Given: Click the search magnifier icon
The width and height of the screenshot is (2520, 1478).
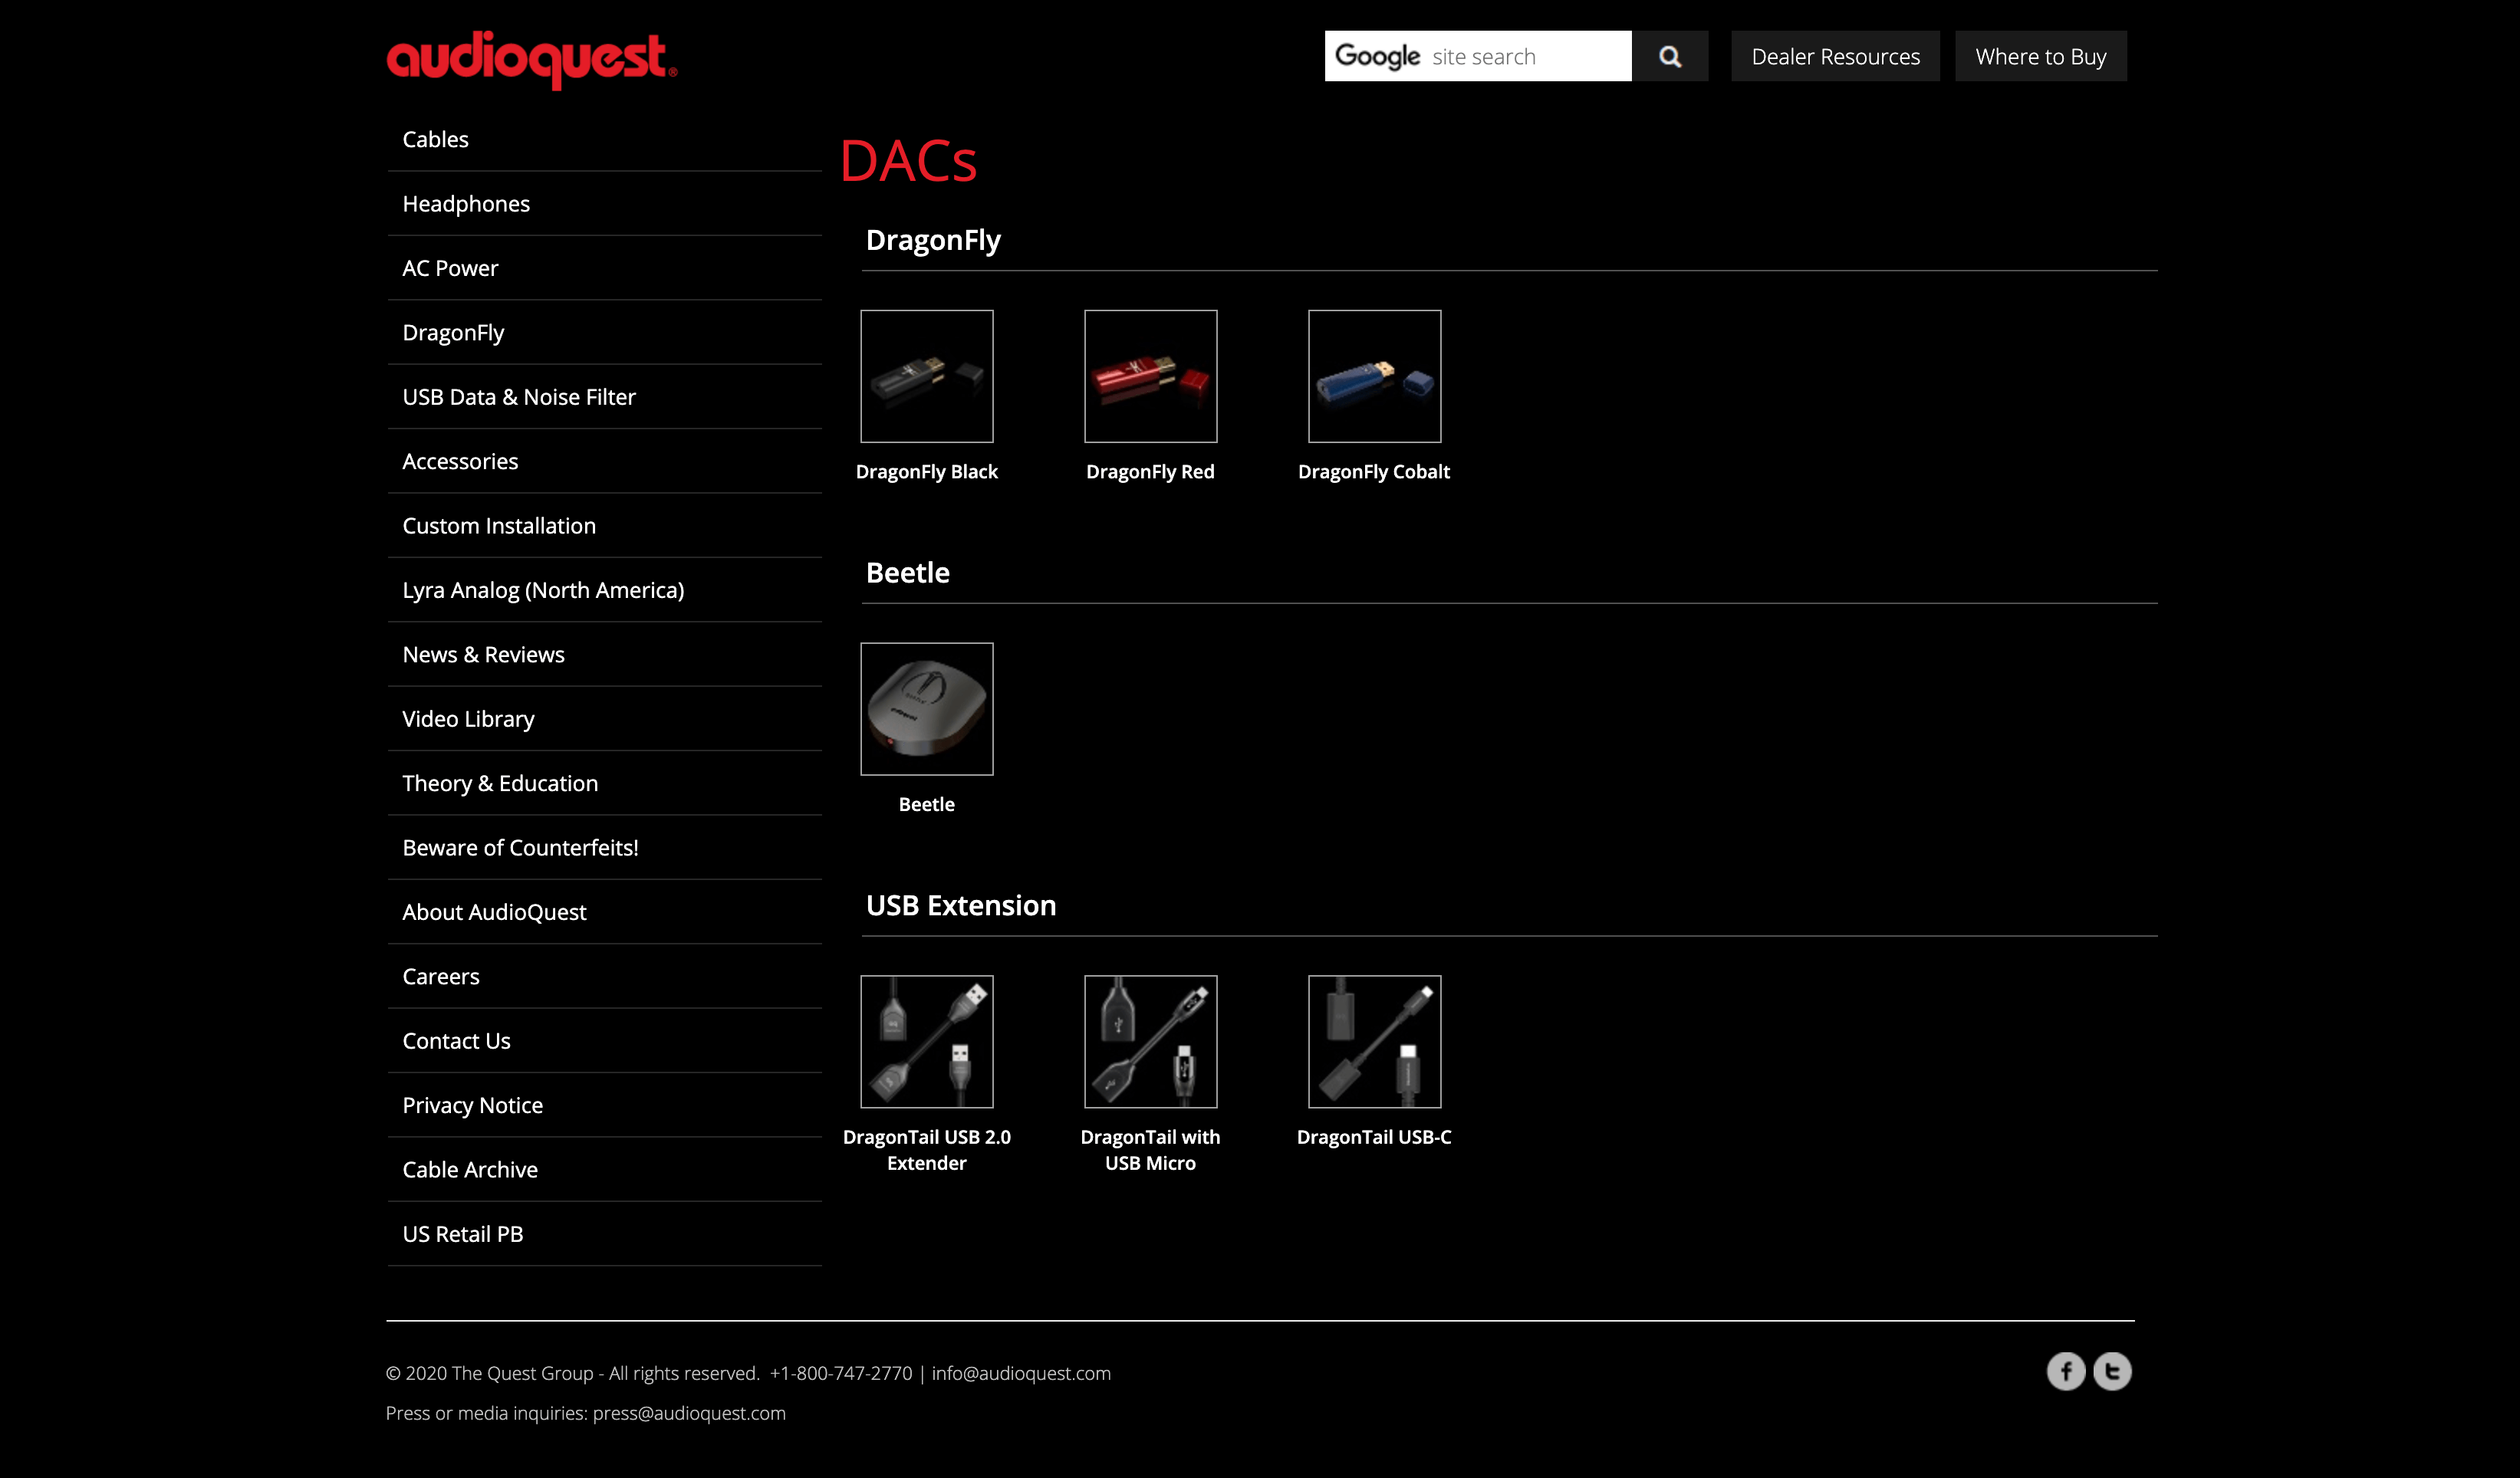Looking at the screenshot, I should click(x=1669, y=57).
